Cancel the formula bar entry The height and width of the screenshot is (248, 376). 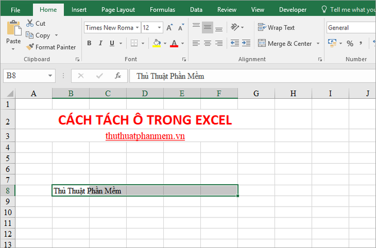[x=81, y=76]
